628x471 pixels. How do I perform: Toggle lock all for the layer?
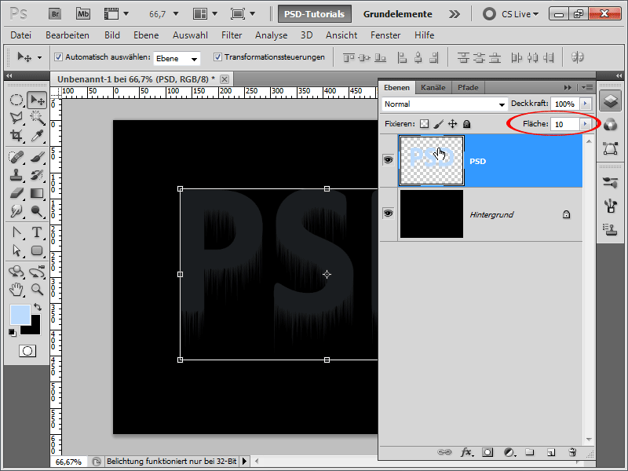[x=466, y=124]
